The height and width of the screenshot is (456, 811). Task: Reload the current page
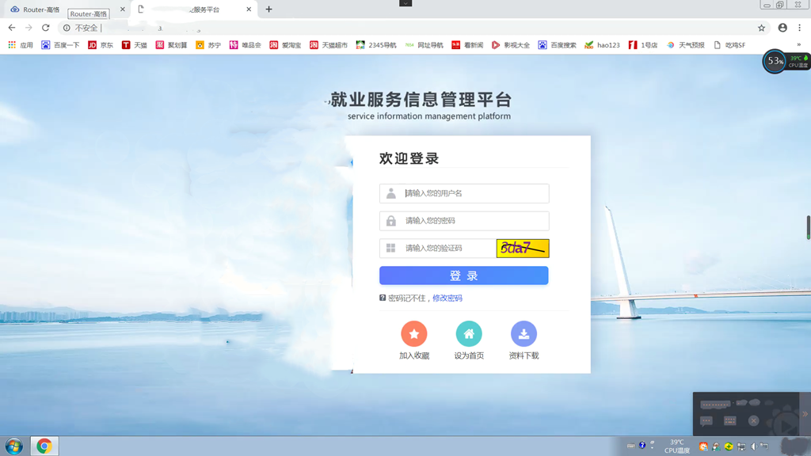click(45, 28)
